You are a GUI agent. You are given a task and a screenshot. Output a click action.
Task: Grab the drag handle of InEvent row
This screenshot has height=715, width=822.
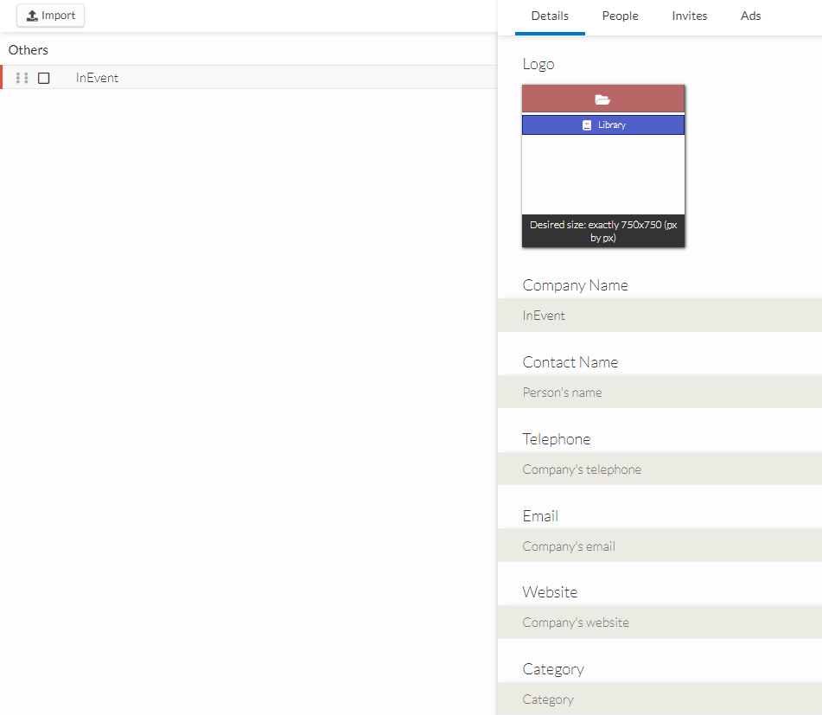(x=22, y=78)
